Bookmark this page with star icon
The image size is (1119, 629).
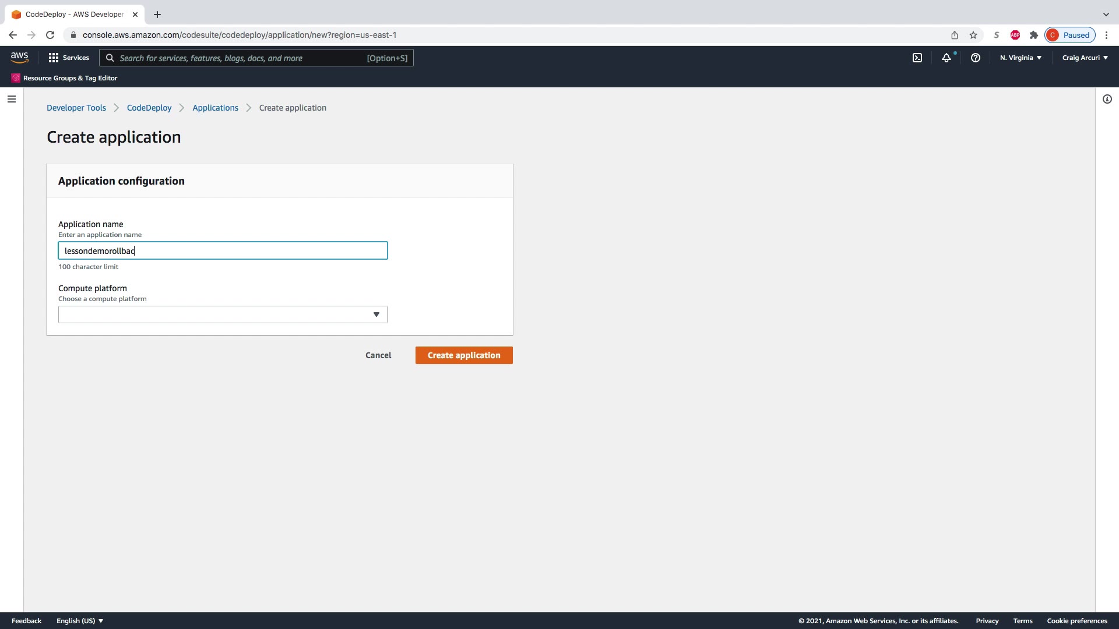[x=973, y=35]
